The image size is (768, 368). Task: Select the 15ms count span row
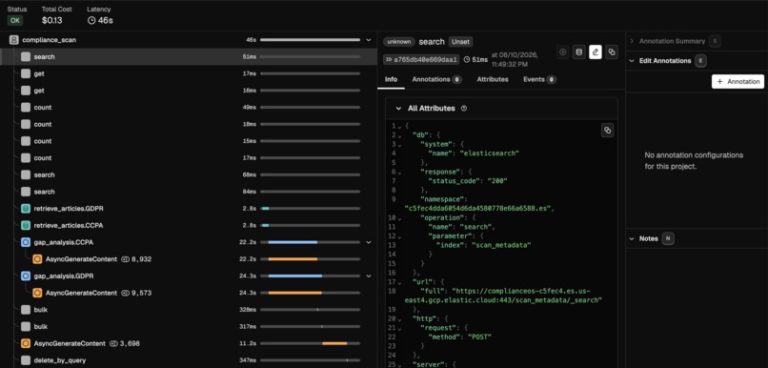click(x=189, y=141)
